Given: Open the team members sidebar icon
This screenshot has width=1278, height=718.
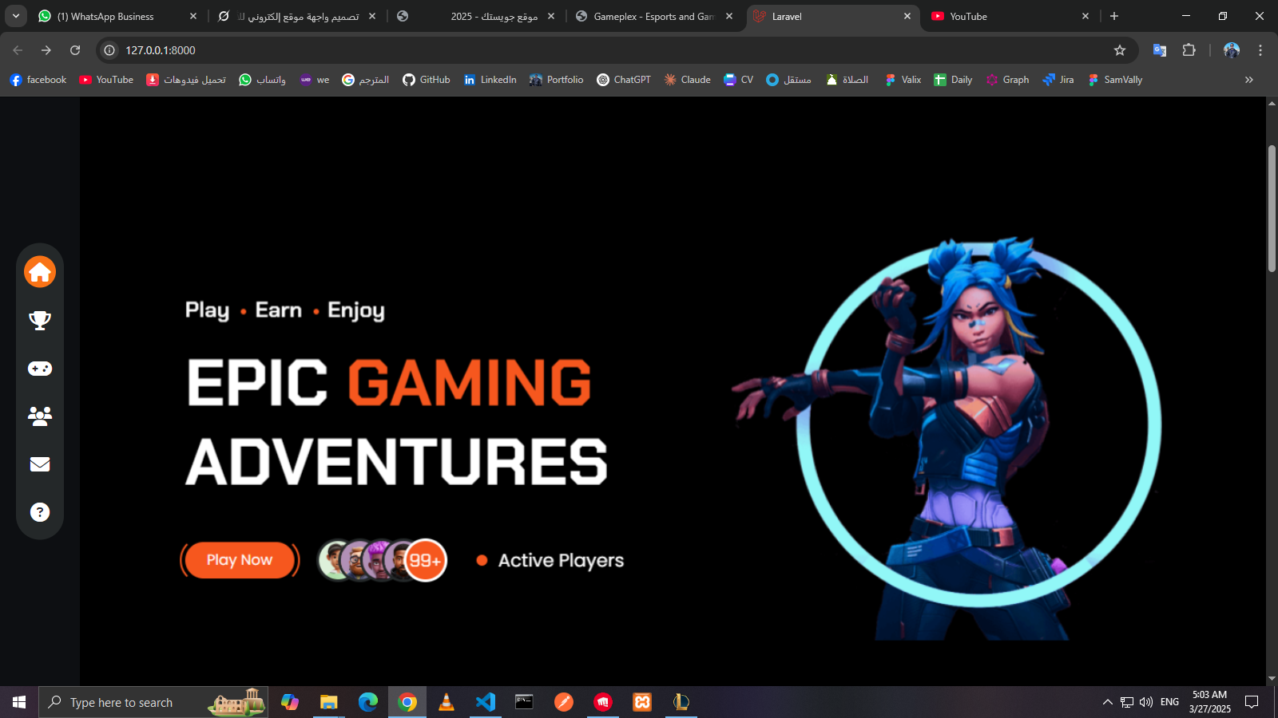Looking at the screenshot, I should (x=40, y=416).
